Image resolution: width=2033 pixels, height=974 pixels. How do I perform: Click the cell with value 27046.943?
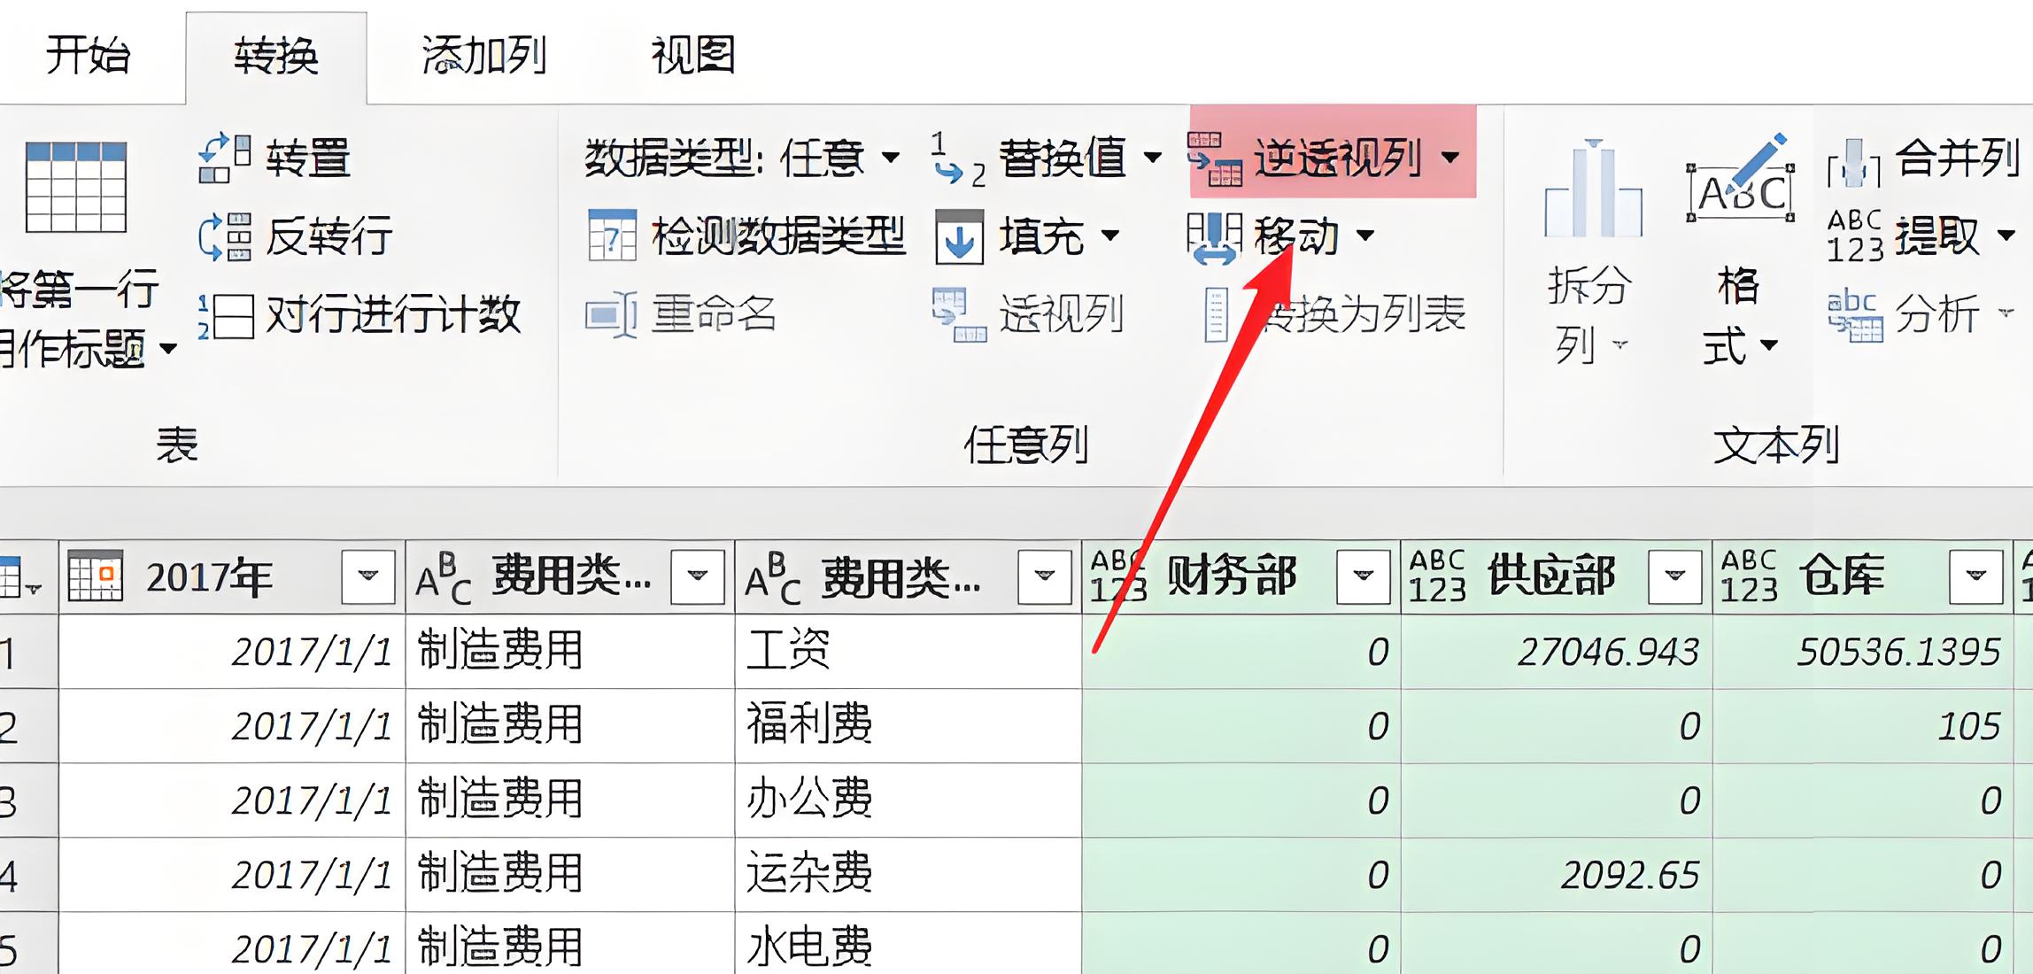point(1557,652)
